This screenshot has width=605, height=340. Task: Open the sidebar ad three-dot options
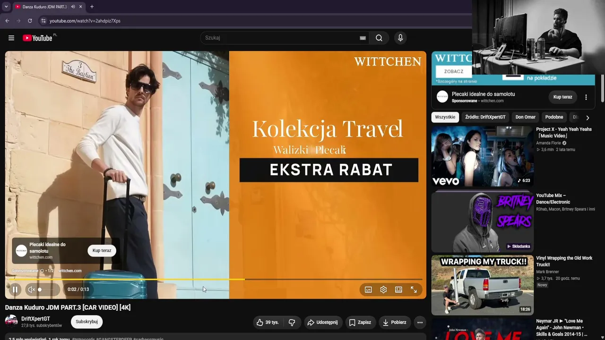[x=586, y=97]
